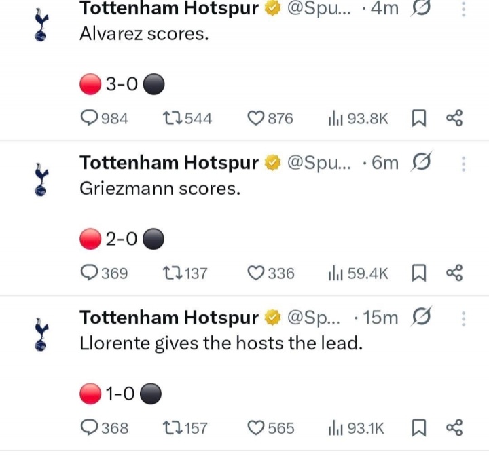The height and width of the screenshot is (456, 489).
Task: Like the Griezmann scores tweet
Action: [x=255, y=273]
